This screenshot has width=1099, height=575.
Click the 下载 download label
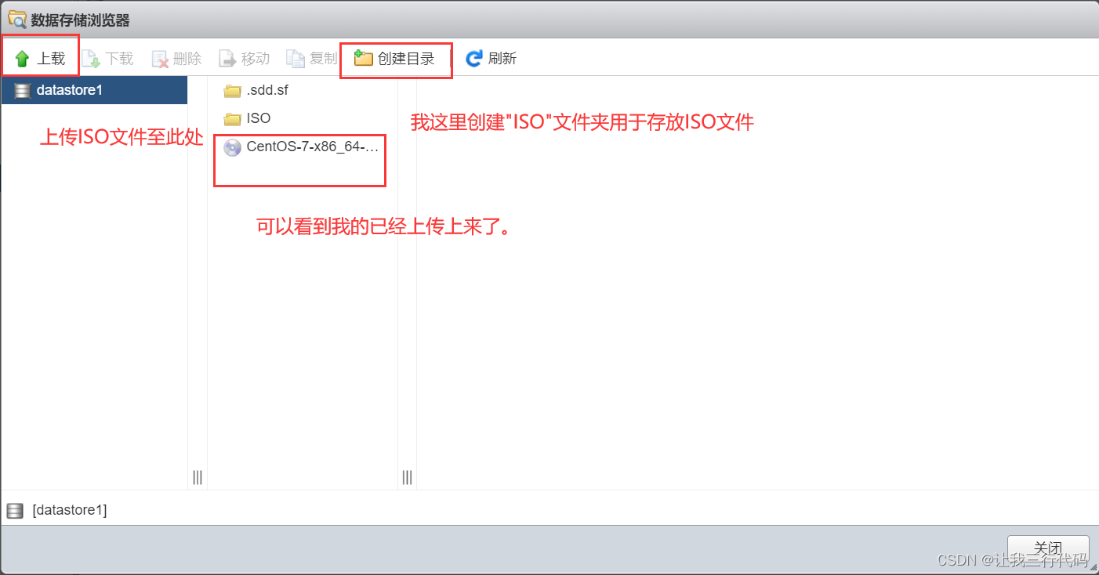pyautogui.click(x=119, y=59)
